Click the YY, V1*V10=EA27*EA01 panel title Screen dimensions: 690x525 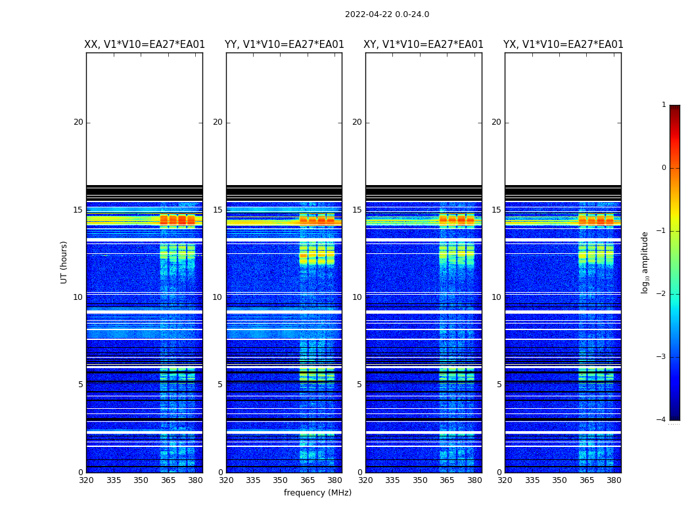coord(285,45)
